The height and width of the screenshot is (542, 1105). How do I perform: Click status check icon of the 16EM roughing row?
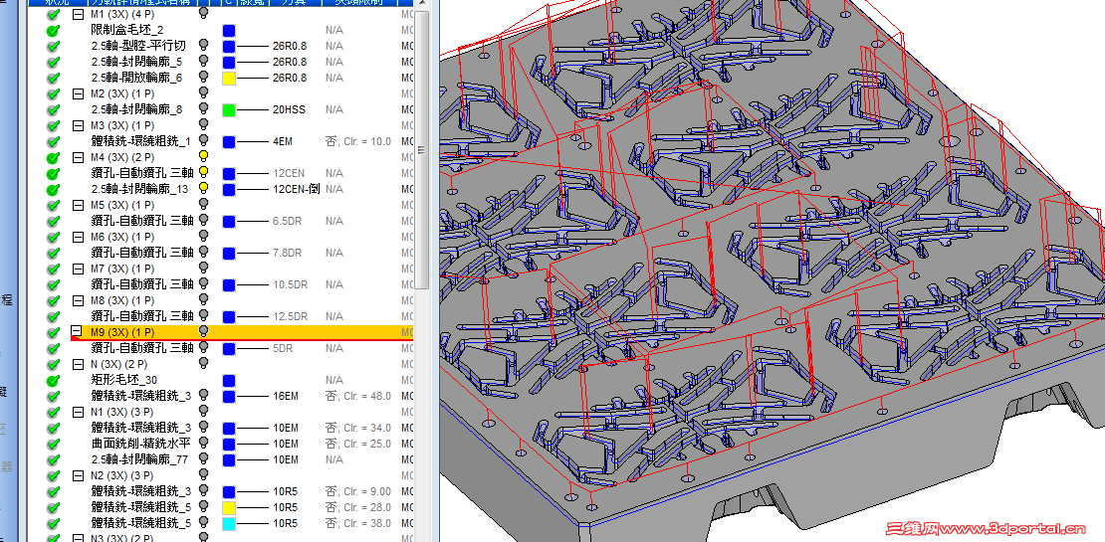pyautogui.click(x=53, y=396)
